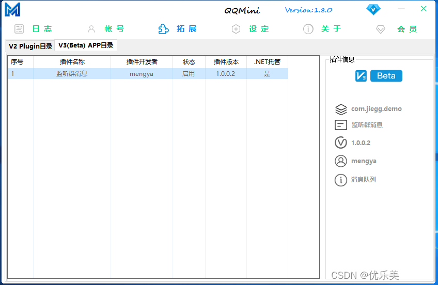Click the 1.0.0.2 version table cell
The image size is (438, 285).
226,74
